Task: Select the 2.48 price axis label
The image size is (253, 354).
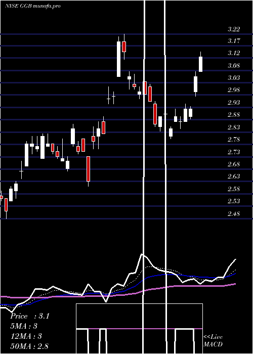Action: 234,213
